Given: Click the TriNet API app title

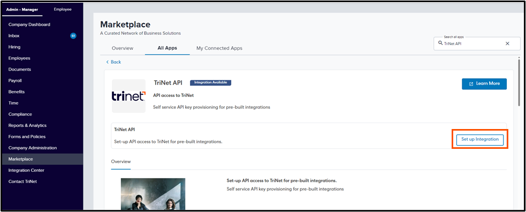Looking at the screenshot, I should click(x=167, y=83).
